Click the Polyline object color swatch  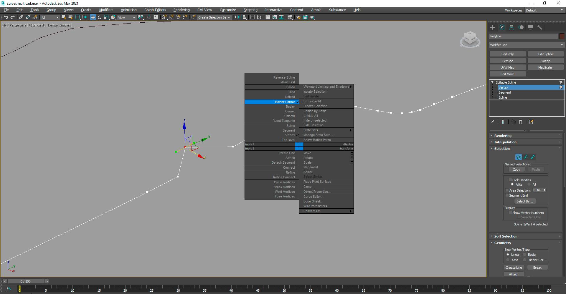tap(562, 36)
